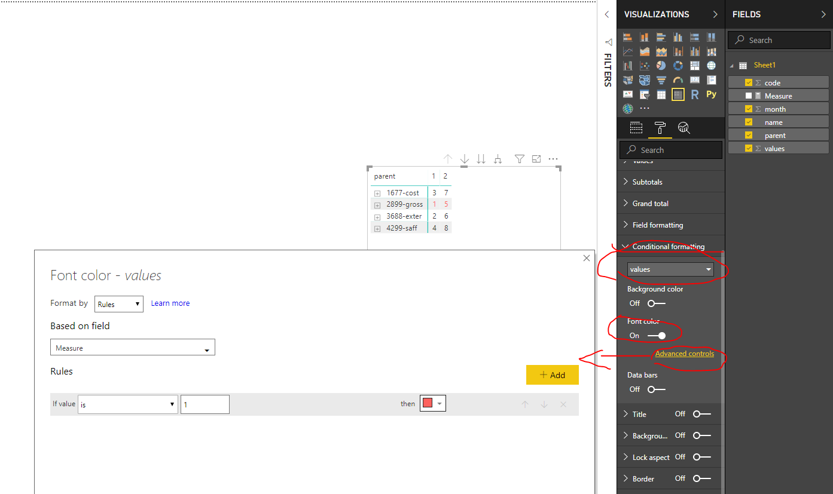833x494 pixels.
Task: Toggle the code field checkbox
Action: click(x=749, y=82)
